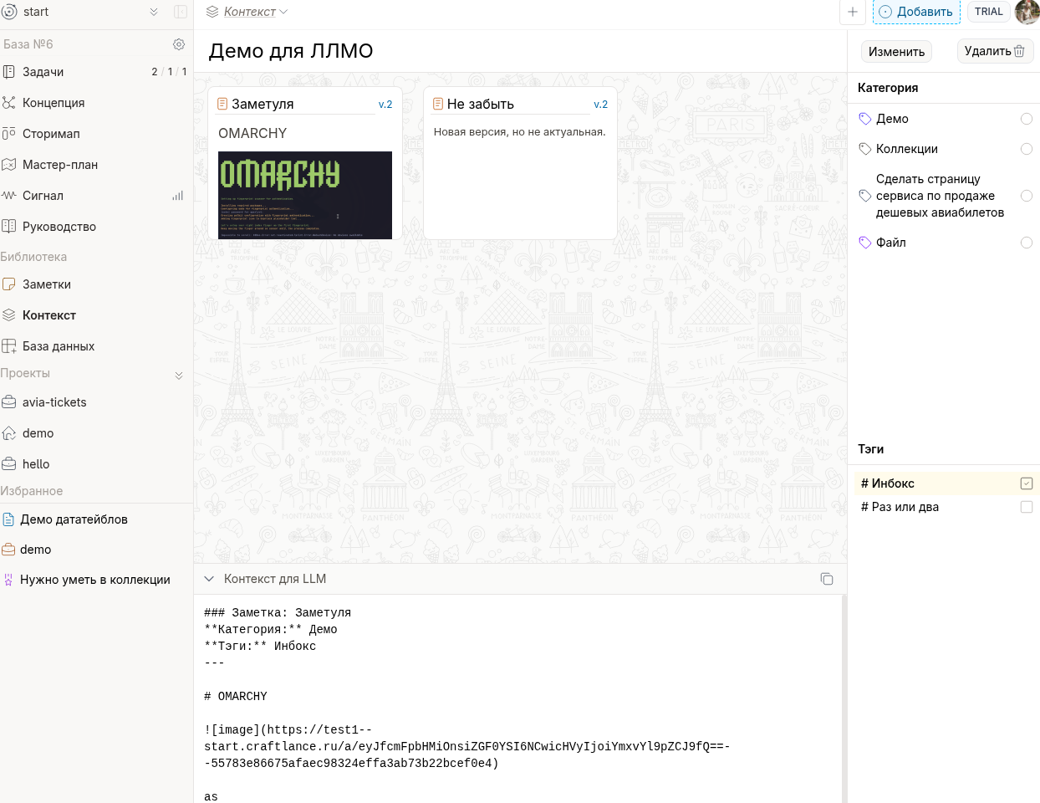The width and height of the screenshot is (1040, 803).
Task: Open the user avatar in top right
Action: (x=1027, y=12)
